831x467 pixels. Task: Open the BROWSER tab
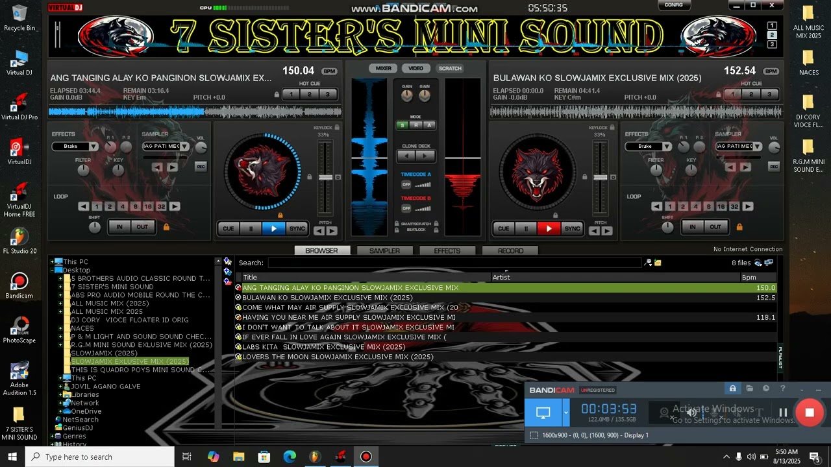(x=322, y=250)
